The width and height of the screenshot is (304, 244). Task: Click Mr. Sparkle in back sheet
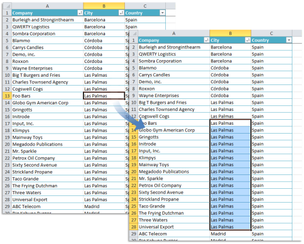tap(48, 151)
